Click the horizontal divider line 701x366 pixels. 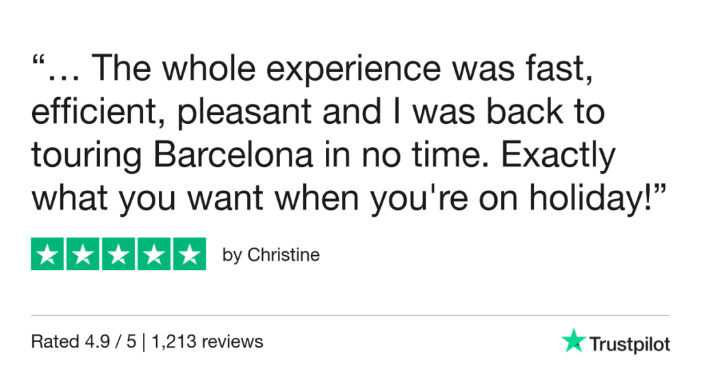tap(350, 315)
